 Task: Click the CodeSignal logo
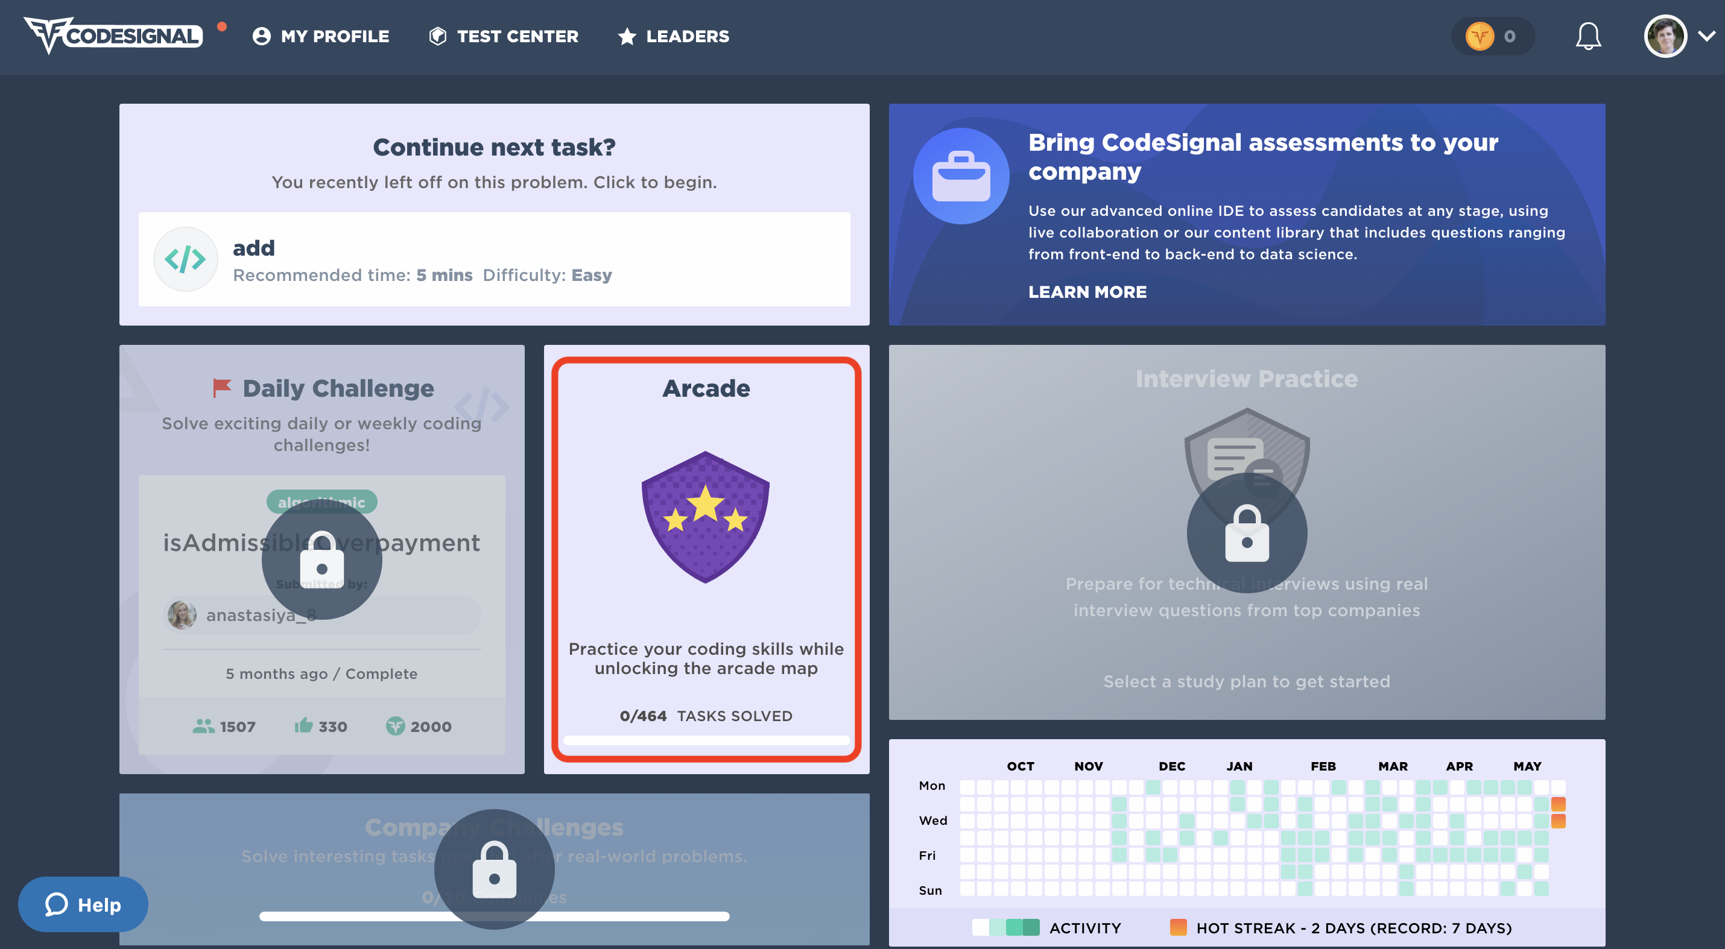[113, 36]
